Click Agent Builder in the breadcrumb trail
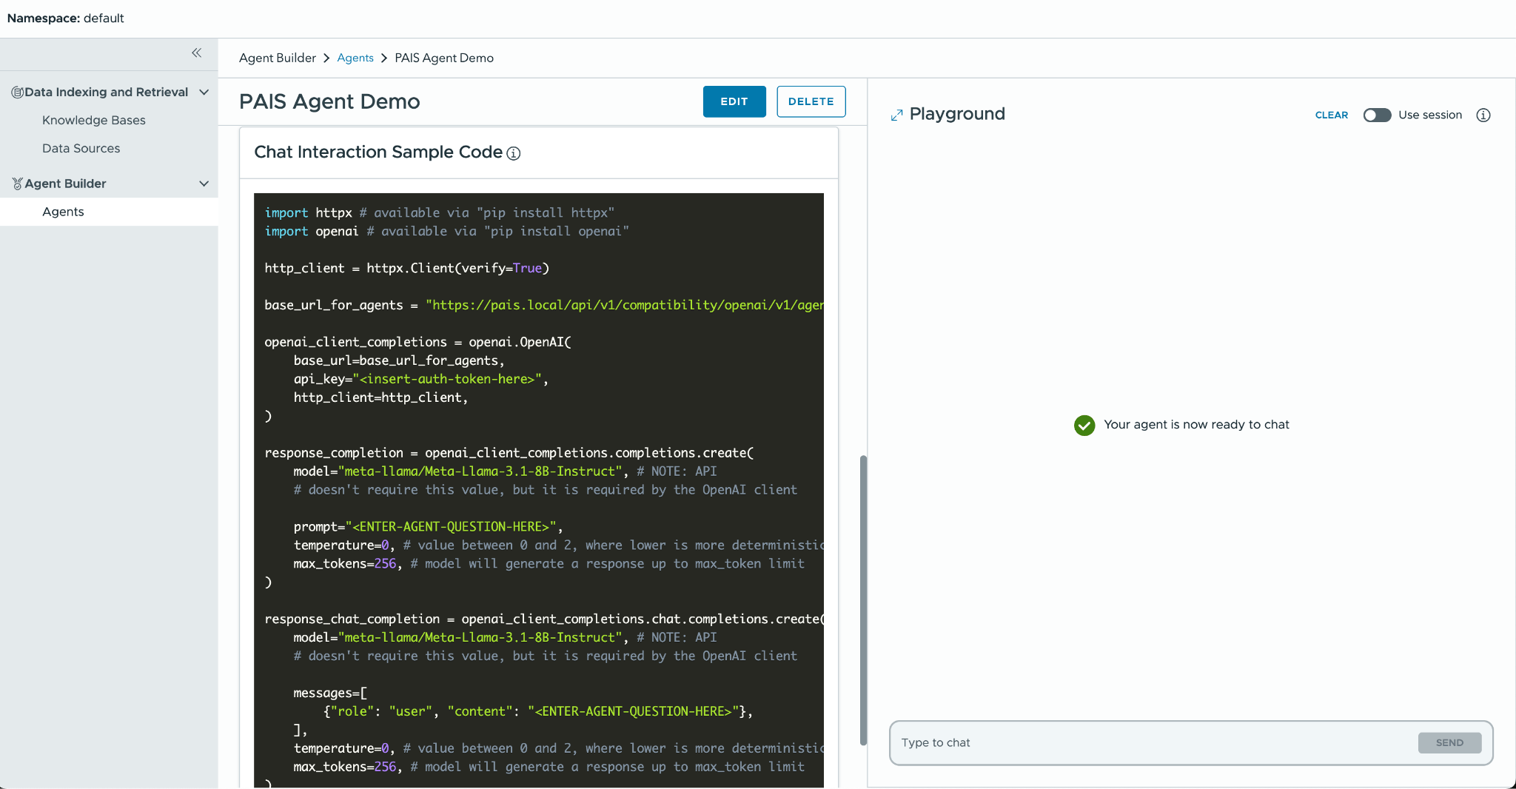The height and width of the screenshot is (789, 1516). (278, 58)
